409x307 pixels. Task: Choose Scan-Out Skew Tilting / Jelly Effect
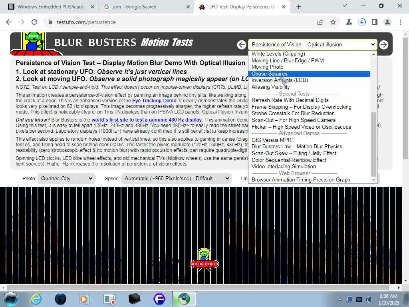click(x=309, y=153)
